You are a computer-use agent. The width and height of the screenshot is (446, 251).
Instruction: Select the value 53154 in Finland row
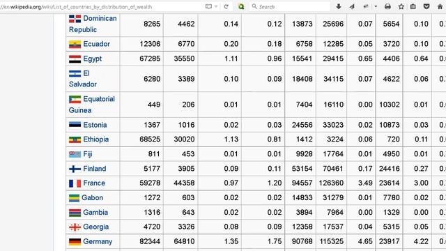pyautogui.click(x=302, y=169)
